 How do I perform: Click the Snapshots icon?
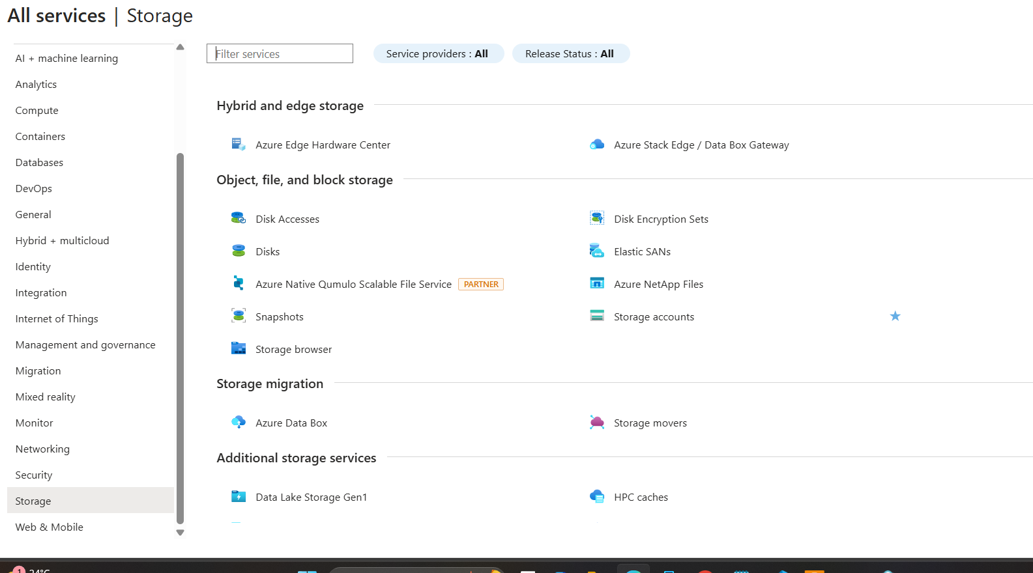point(239,316)
